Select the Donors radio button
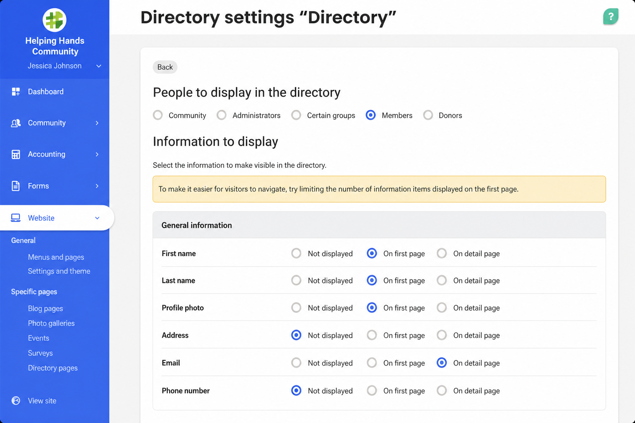 (428, 115)
